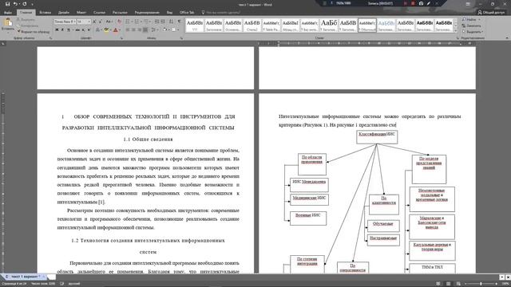This screenshot has height=287, width=511.
Task: Undo the last action
Action: point(15,4)
